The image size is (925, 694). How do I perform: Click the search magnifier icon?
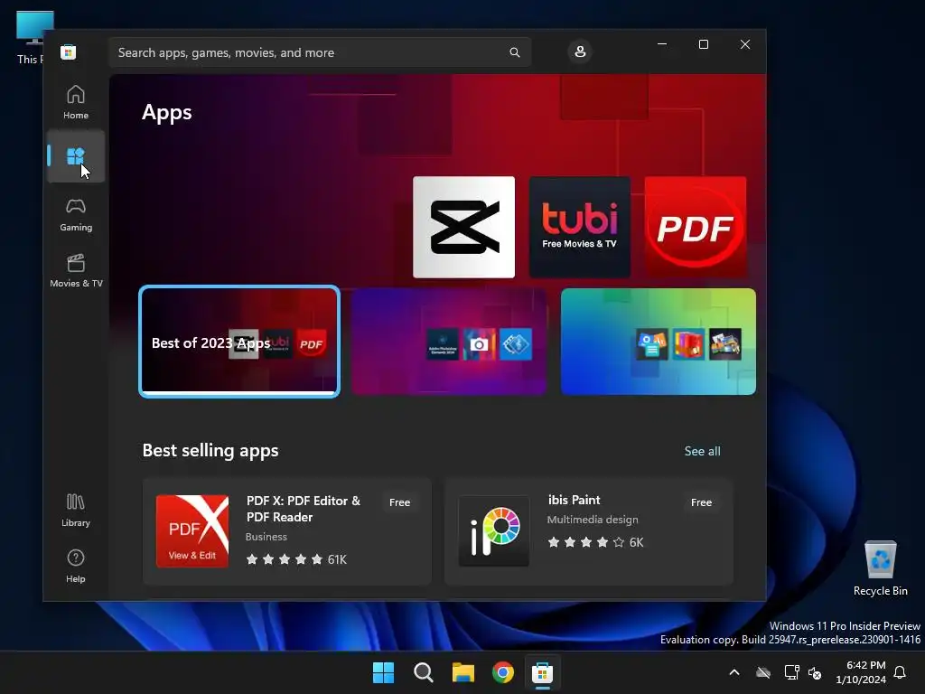click(x=514, y=52)
